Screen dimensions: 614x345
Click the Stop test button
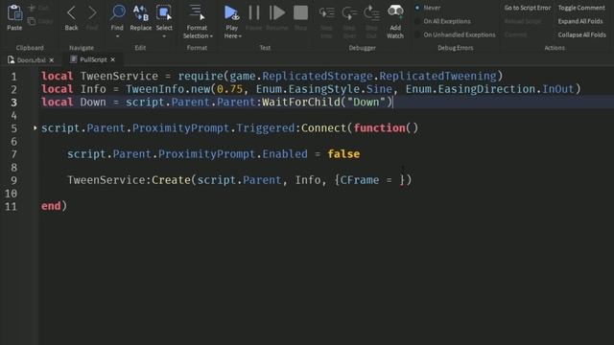(300, 12)
